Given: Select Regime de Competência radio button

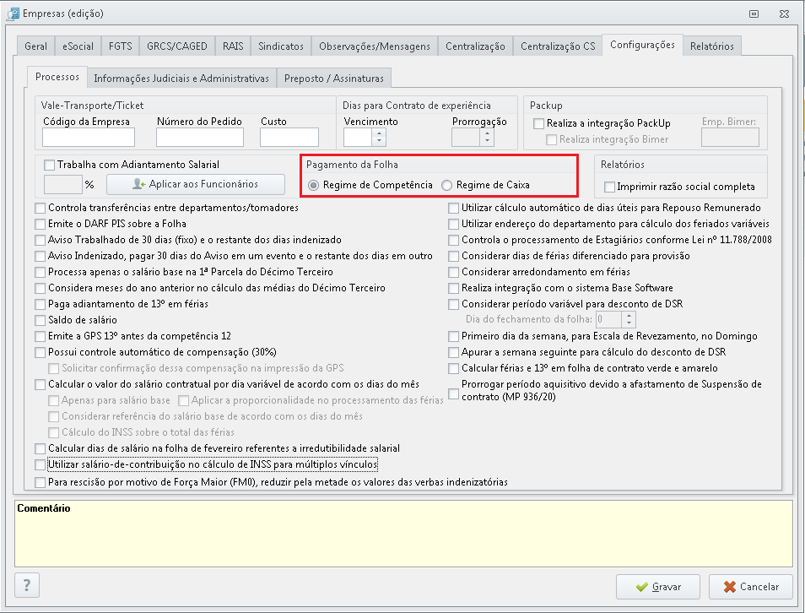Looking at the screenshot, I should coord(313,185).
